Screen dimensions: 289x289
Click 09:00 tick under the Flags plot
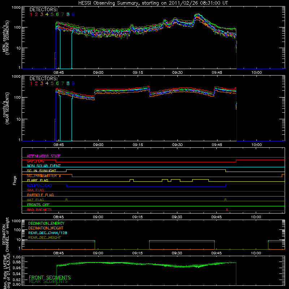coord(98,217)
